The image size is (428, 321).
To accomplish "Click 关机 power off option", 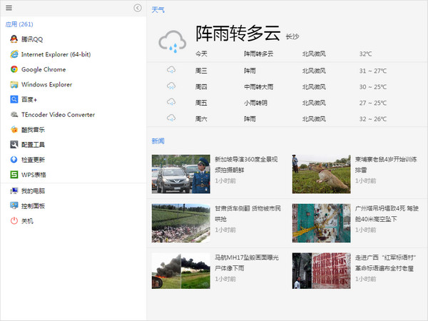I will pyautogui.click(x=26, y=221).
